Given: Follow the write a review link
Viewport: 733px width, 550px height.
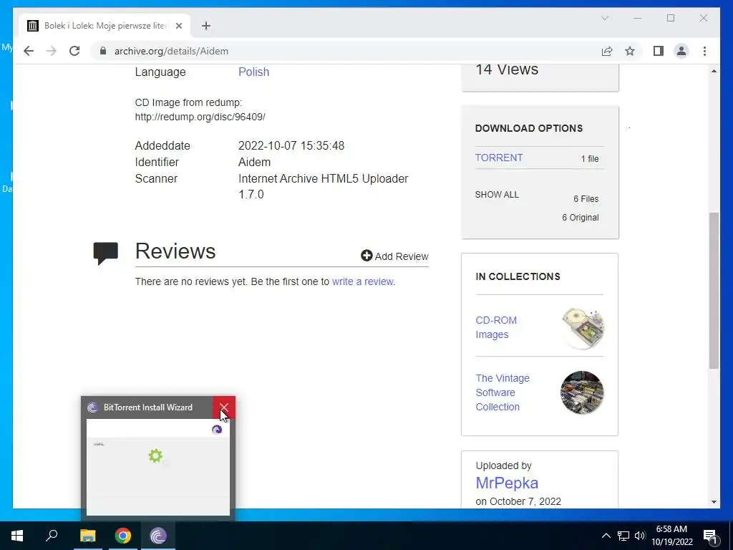Looking at the screenshot, I should [x=362, y=281].
